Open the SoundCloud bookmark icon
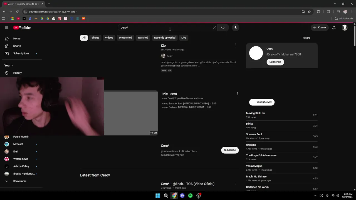 point(83,19)
